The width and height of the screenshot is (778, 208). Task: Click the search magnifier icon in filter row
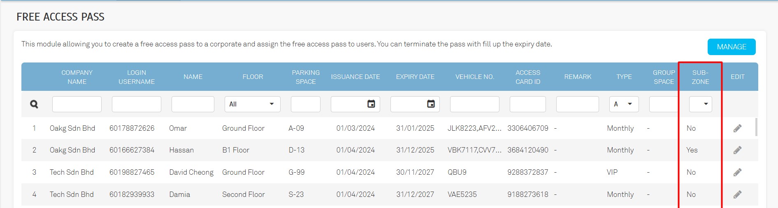34,104
